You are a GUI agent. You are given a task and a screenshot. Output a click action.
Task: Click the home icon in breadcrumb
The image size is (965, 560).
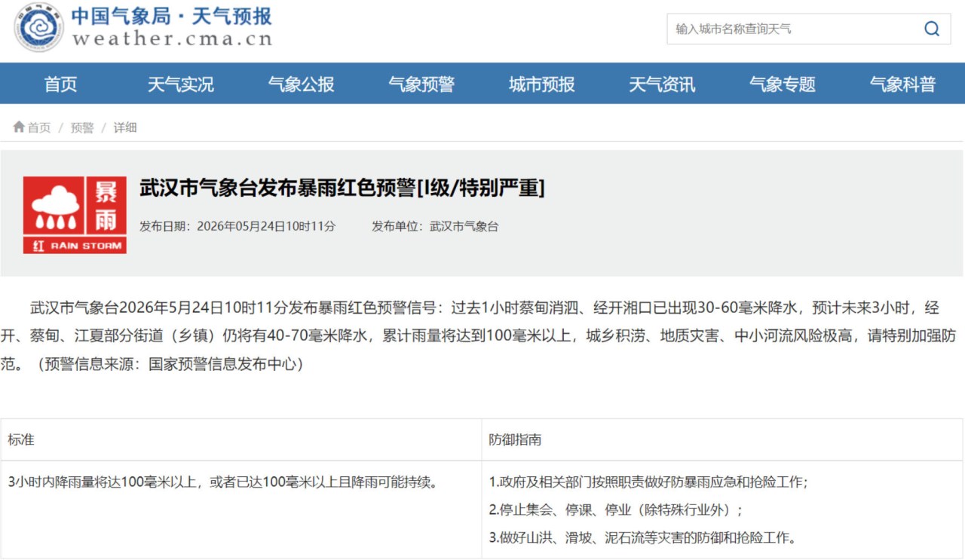tap(19, 127)
